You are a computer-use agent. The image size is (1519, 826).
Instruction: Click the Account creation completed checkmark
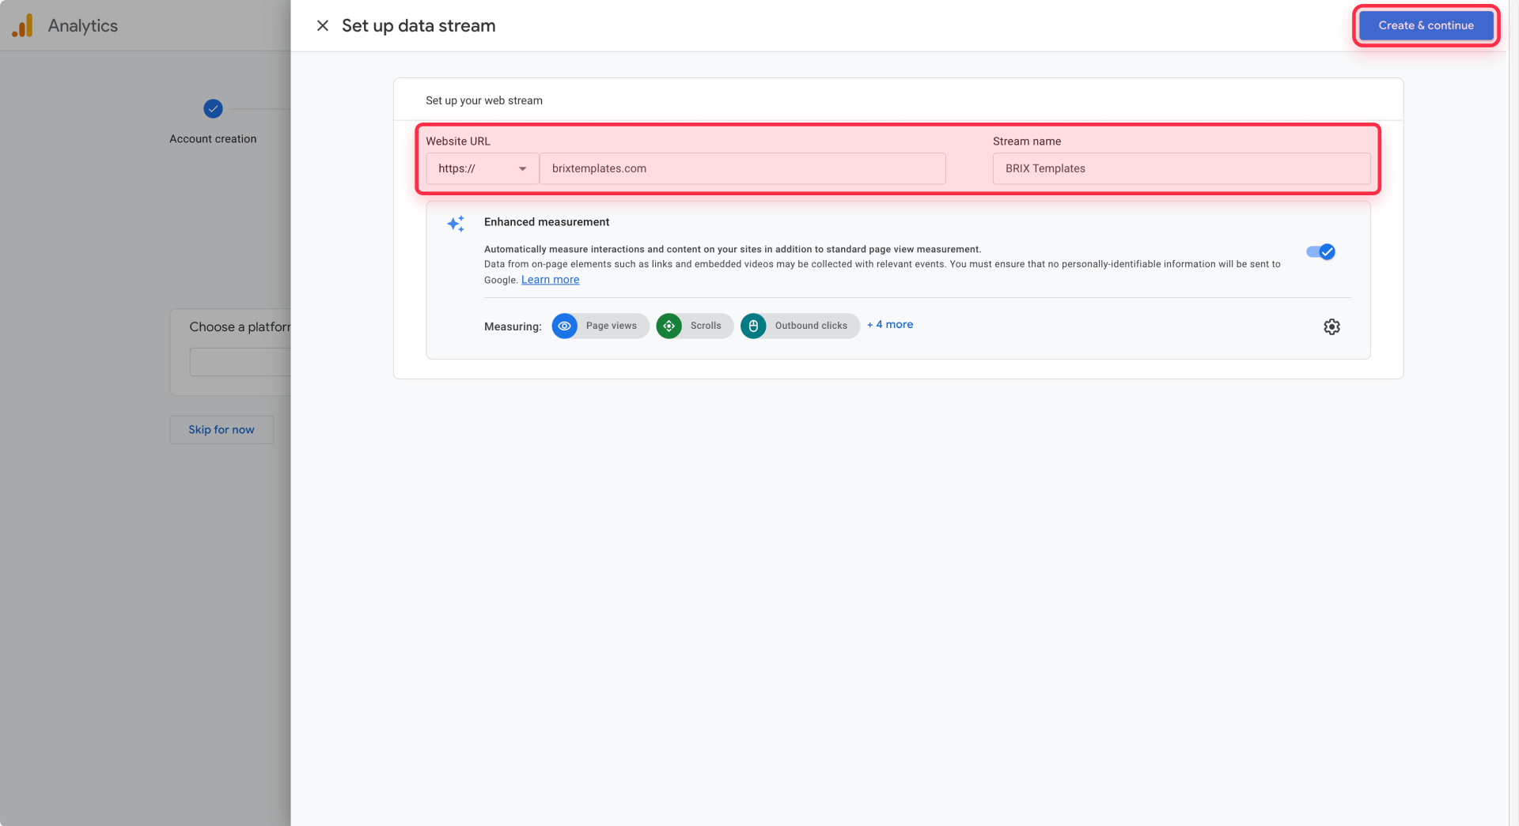tap(212, 108)
